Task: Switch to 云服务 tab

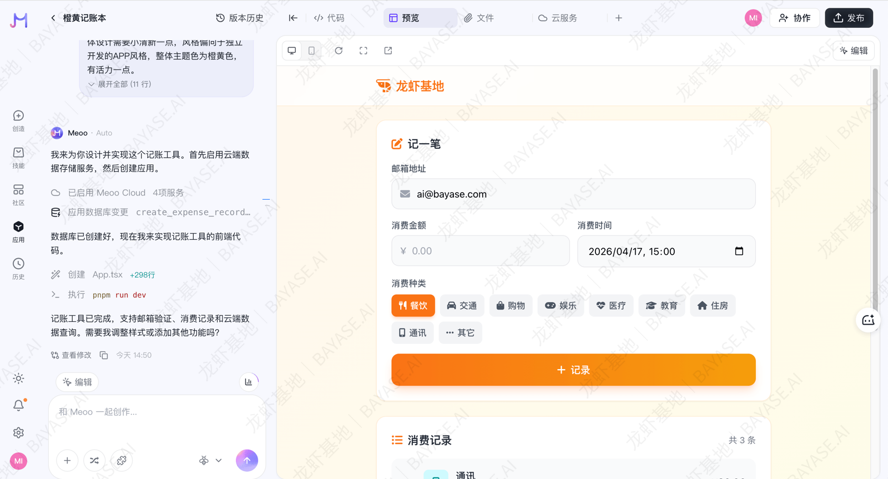Action: tap(558, 18)
